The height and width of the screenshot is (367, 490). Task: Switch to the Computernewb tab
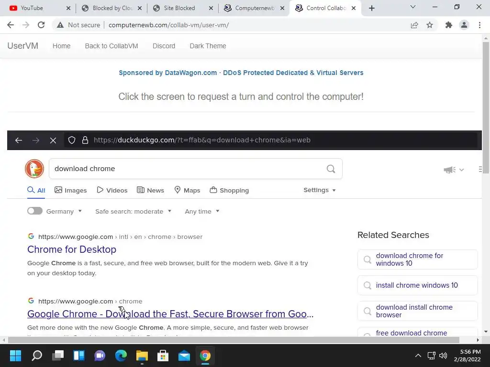click(253, 8)
